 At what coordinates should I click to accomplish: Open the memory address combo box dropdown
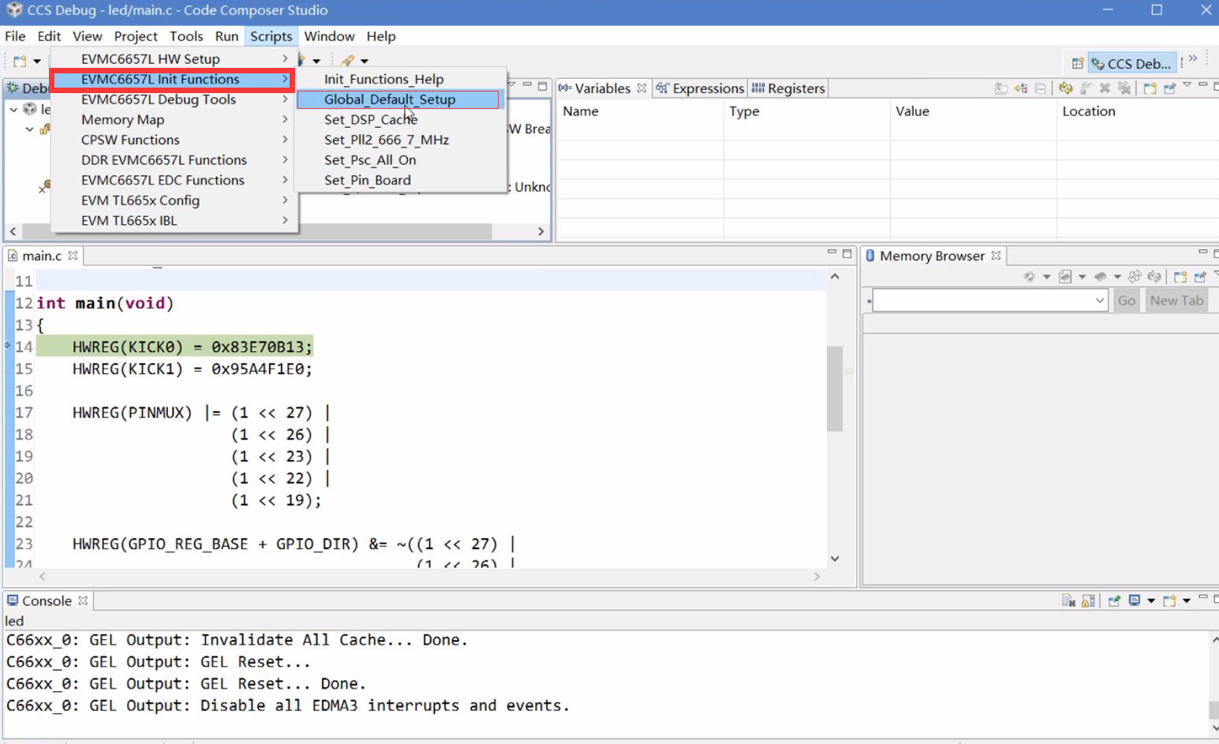tap(1099, 301)
